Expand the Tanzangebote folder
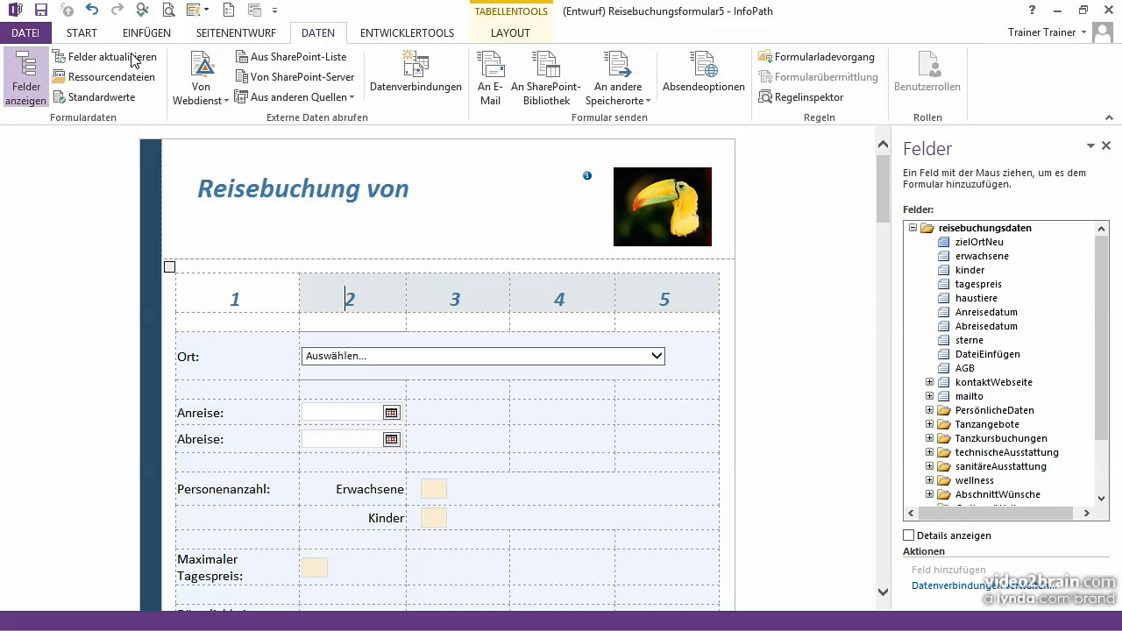Image resolution: width=1122 pixels, height=631 pixels. click(930, 424)
